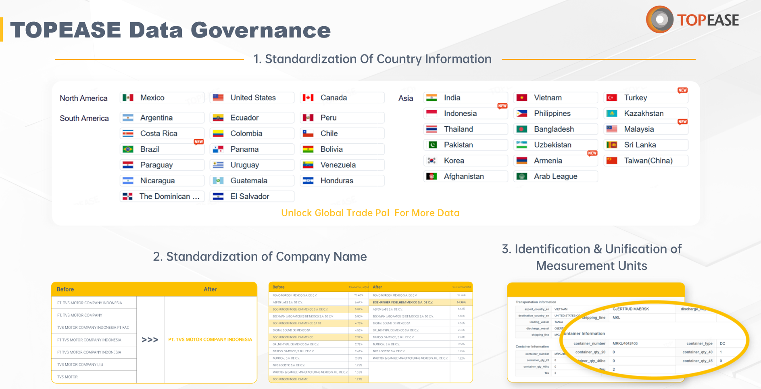Choose the Arab League entry
Viewport: 761px width, 389px height.
(x=555, y=176)
